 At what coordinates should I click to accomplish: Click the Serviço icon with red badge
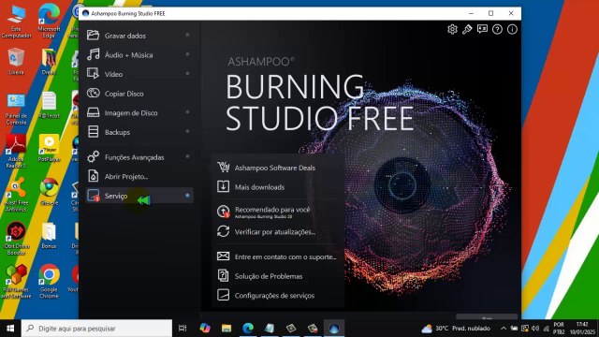93,196
